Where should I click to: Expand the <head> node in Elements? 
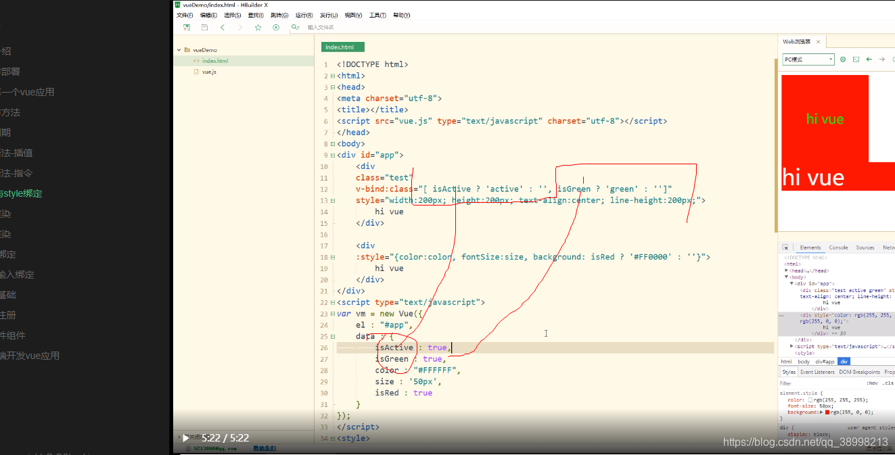pyautogui.click(x=787, y=270)
